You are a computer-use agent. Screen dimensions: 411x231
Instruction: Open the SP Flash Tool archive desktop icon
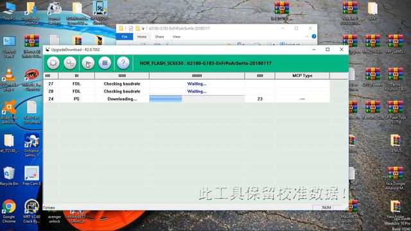(x=396, y=112)
